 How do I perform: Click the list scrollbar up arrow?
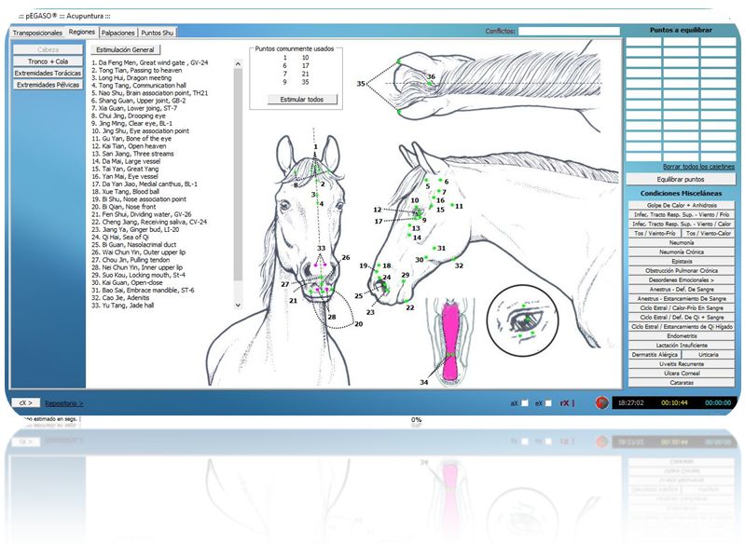(238, 63)
